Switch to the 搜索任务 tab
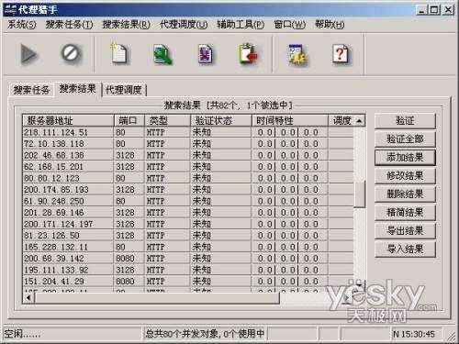This screenshot has height=344, width=459. click(31, 90)
